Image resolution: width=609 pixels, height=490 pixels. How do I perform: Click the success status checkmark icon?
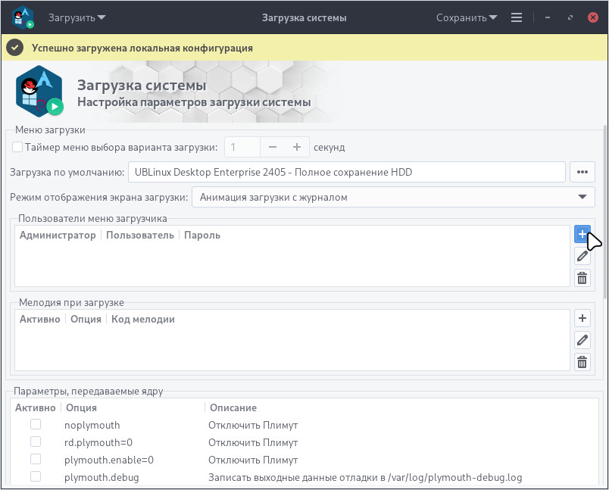point(14,48)
